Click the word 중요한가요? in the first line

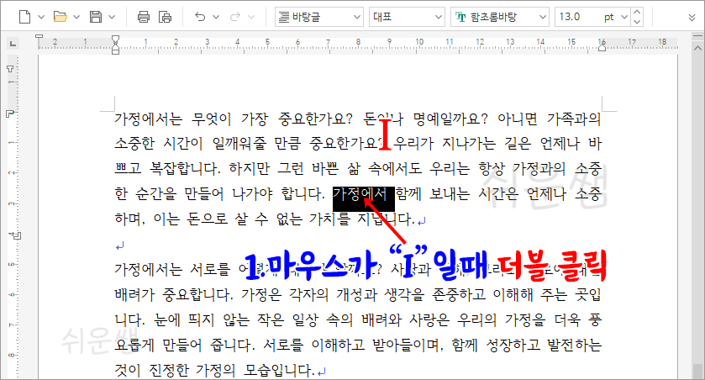point(316,119)
